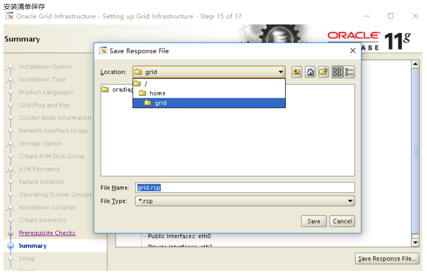The image size is (427, 278).
Task: Switch to list view icon
Action: pyautogui.click(x=337, y=72)
